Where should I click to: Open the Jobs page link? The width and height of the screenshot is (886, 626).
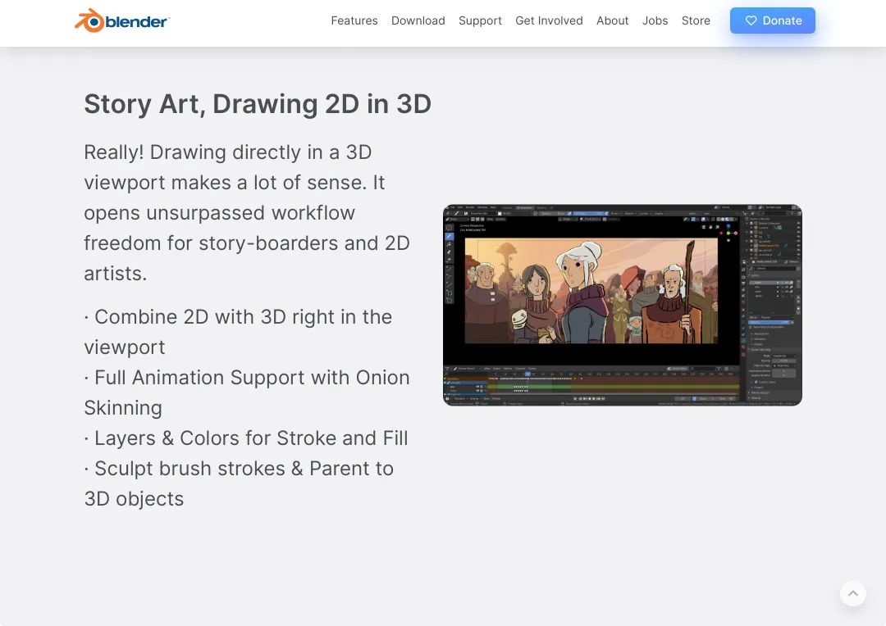[655, 20]
